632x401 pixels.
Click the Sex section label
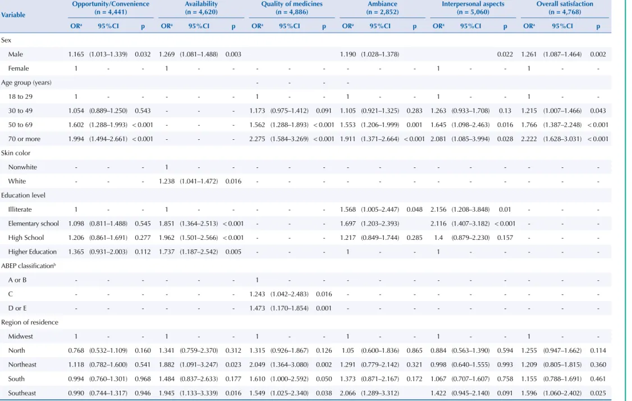[x=6, y=40]
